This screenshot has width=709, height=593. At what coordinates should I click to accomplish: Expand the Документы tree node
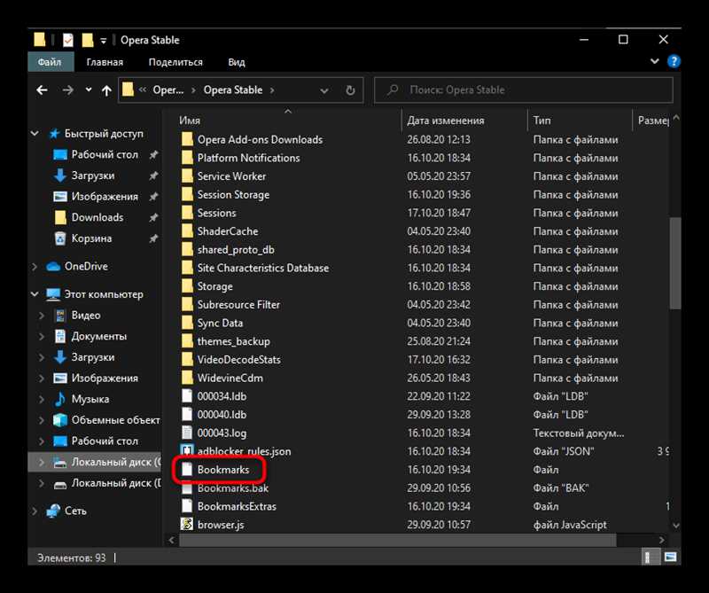click(x=42, y=336)
